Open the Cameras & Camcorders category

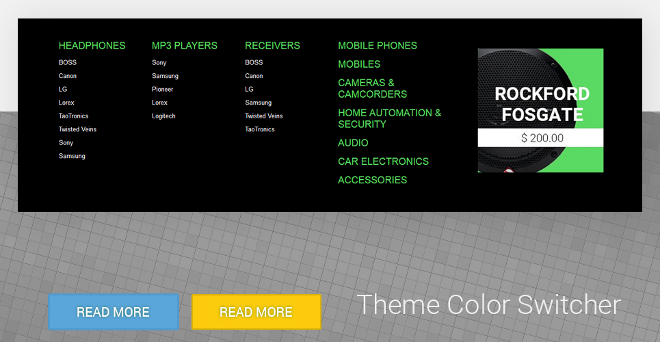coord(373,88)
